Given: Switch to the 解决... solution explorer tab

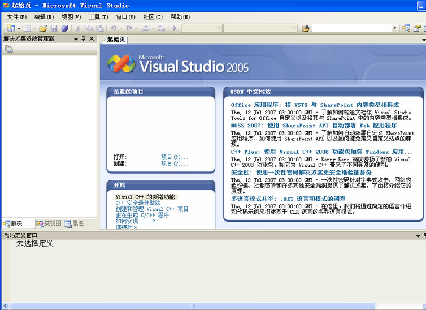Looking at the screenshot, I should (18, 223).
